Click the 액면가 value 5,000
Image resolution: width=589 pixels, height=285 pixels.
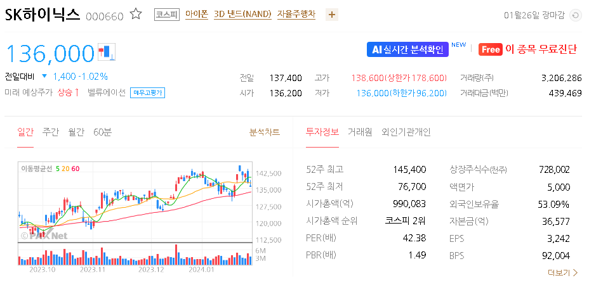559,187
